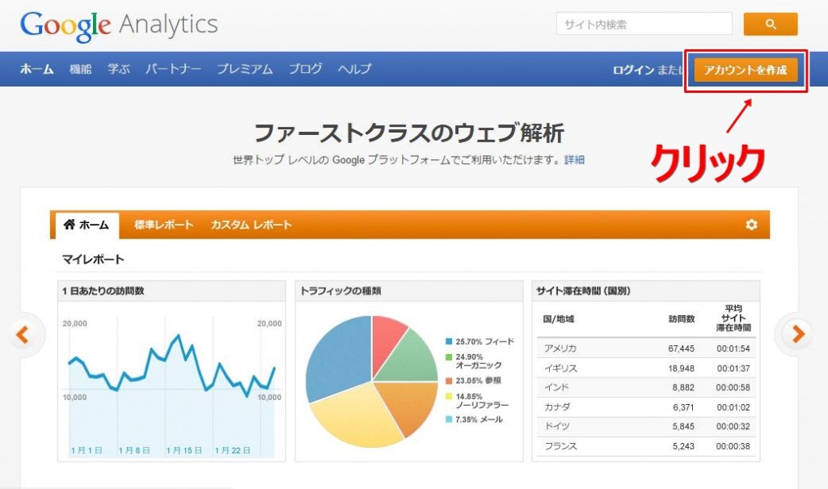Image resolution: width=828 pixels, height=489 pixels.
Task: Select the ドイツ table row
Action: pos(646,427)
